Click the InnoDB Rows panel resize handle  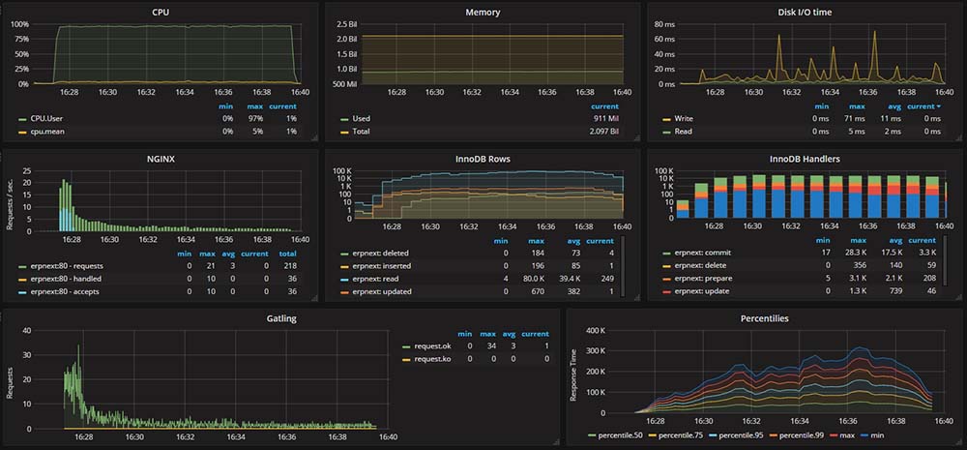[x=637, y=298]
